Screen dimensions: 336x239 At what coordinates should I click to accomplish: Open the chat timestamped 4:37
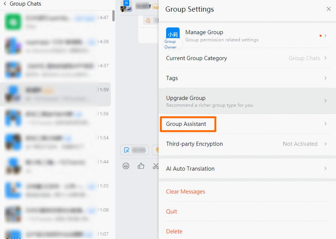pyautogui.click(x=56, y=70)
